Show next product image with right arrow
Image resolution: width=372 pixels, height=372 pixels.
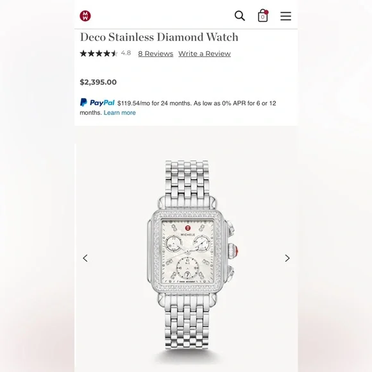(287, 258)
